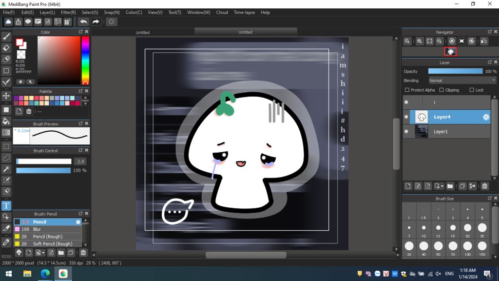The image size is (499, 281).
Task: Select the Soft Pencil (Rough) brush
Action: tap(48, 244)
